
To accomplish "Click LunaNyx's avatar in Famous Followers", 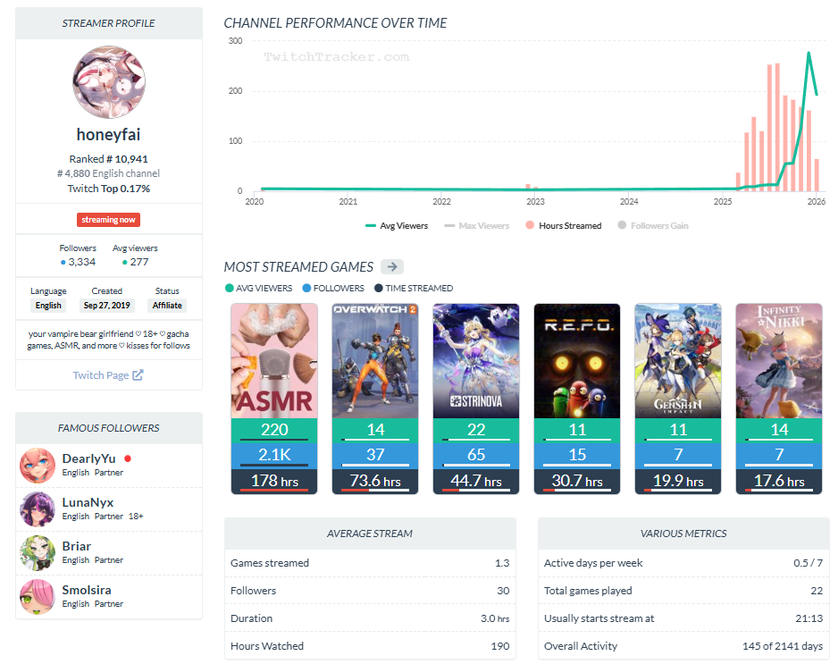I will pyautogui.click(x=38, y=509).
